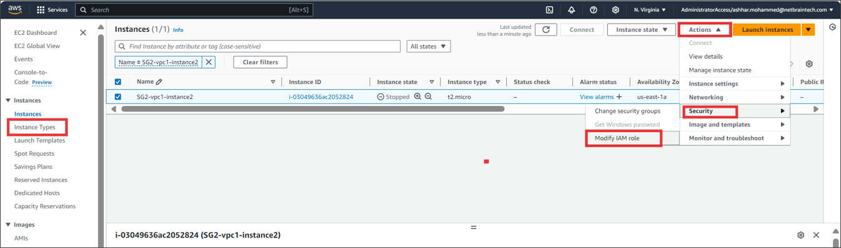The height and width of the screenshot is (248, 841).
Task: Click the horizontal table scrollbar
Action: pos(312,109)
